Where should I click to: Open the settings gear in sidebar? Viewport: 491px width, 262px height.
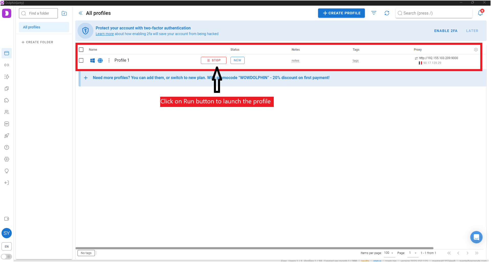coord(7,159)
